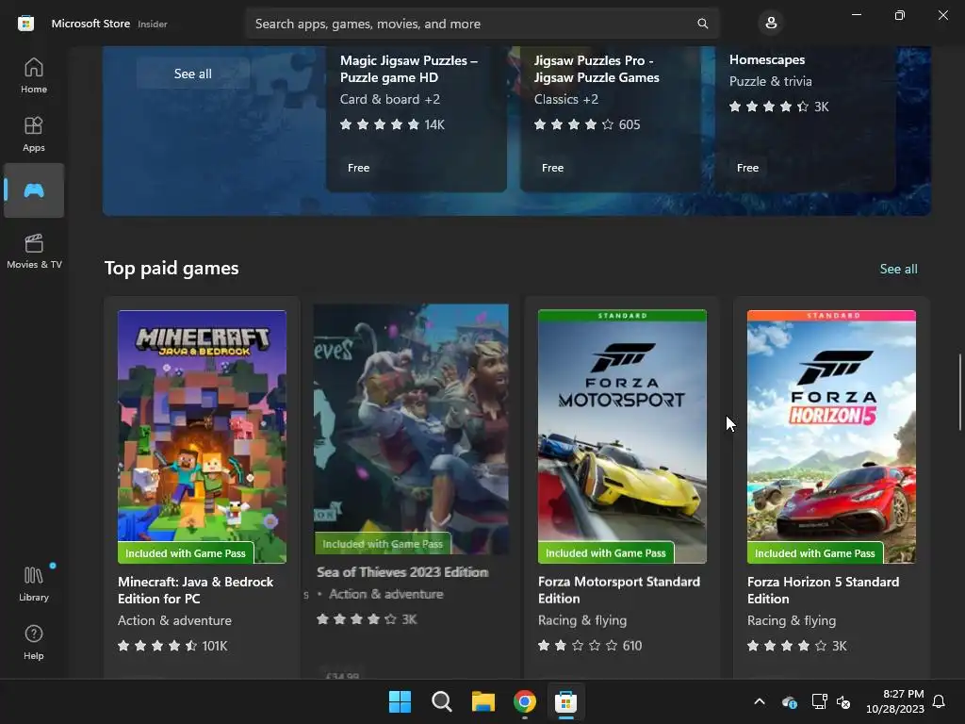Click the OneDrive cloud tray icon

pos(790,701)
